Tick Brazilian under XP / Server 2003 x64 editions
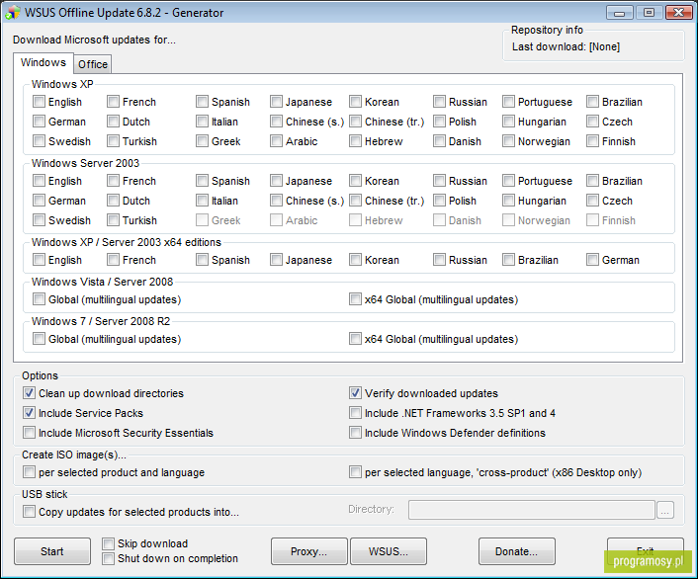This screenshot has width=698, height=579. point(509,260)
